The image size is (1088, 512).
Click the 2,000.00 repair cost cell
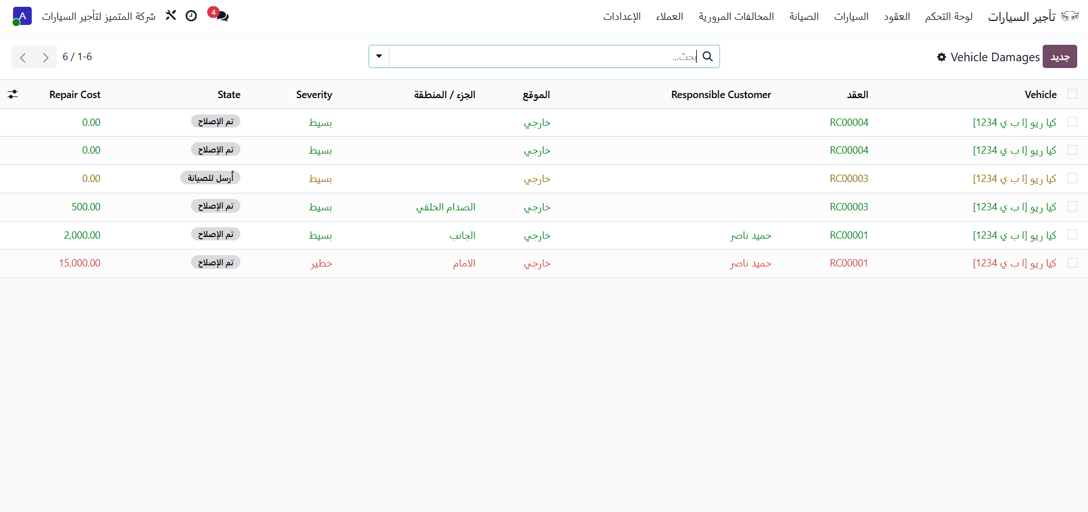82,235
